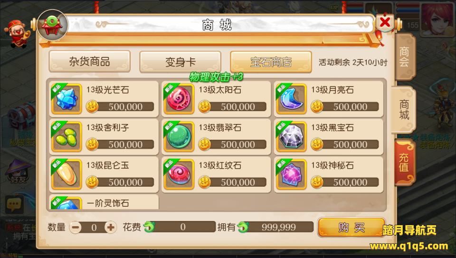Switch to the 宝石商店 tab
The width and height of the screenshot is (456, 258).
click(x=271, y=62)
